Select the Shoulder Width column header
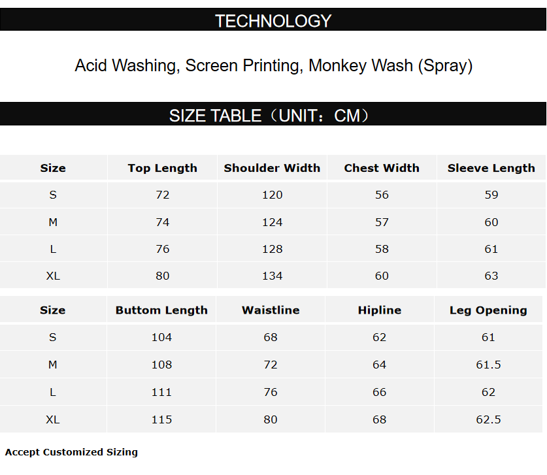547x475 pixels. [x=272, y=168]
